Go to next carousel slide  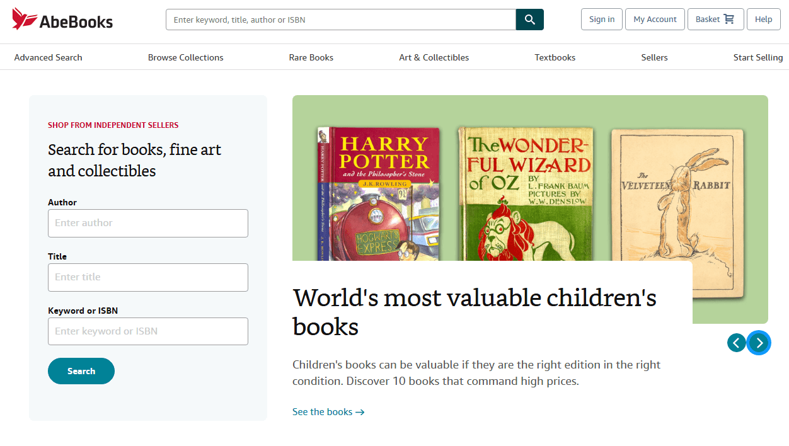click(759, 343)
